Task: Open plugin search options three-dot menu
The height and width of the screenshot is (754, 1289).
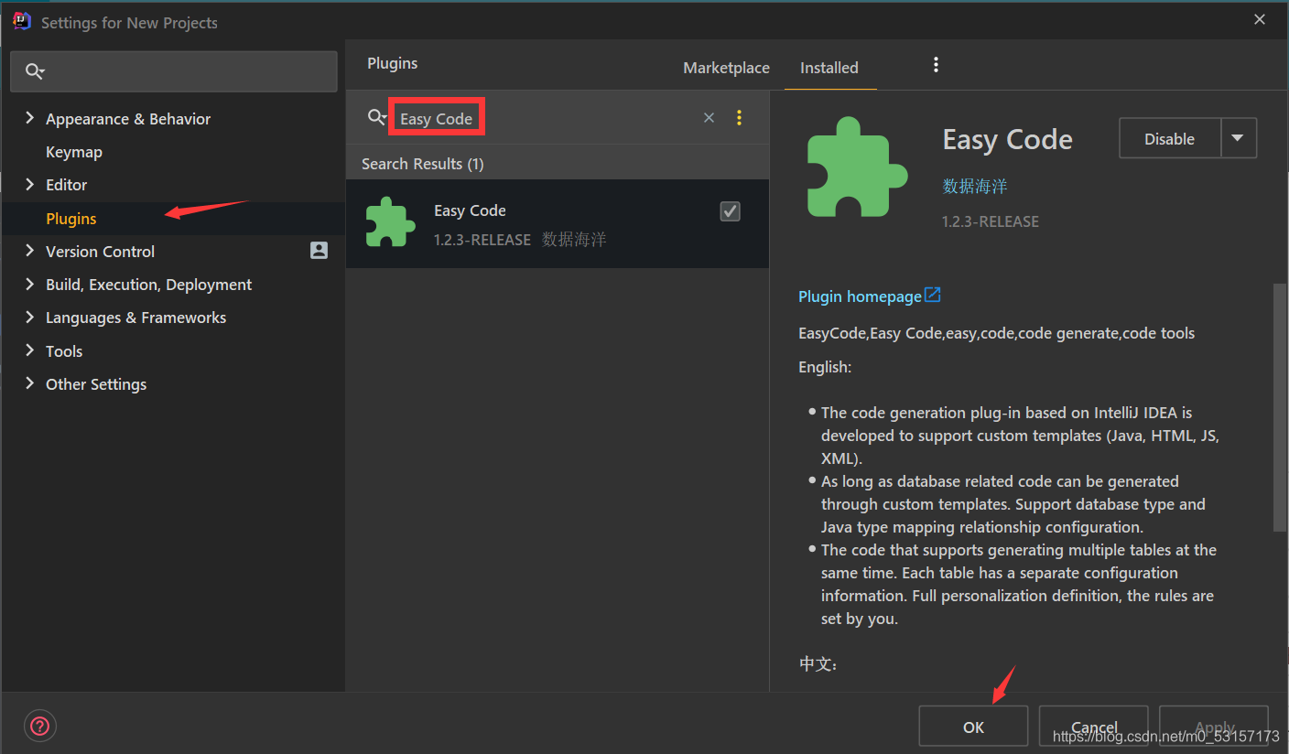Action: coord(739,117)
